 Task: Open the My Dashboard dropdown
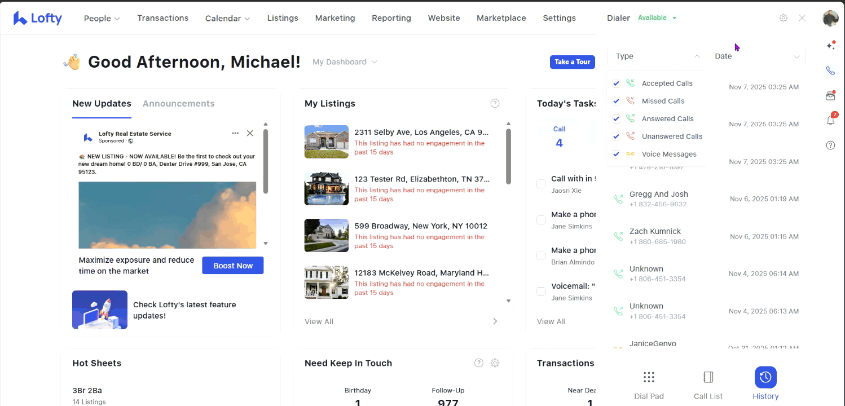[345, 62]
